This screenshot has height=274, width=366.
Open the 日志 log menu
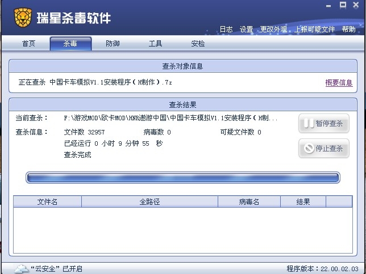click(226, 29)
